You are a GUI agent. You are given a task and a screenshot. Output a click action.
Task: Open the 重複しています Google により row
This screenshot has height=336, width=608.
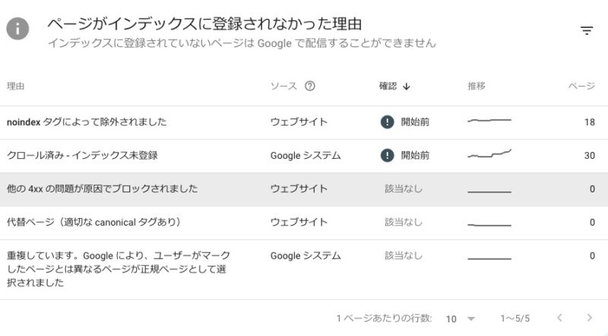(304, 269)
